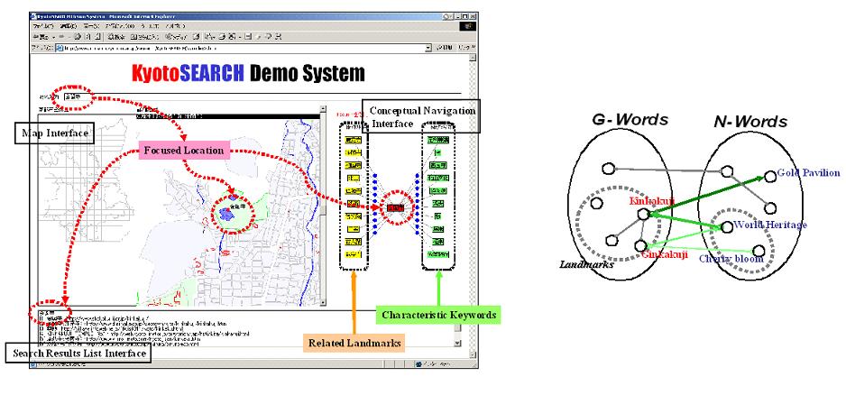Open the Help menu in menu bar
Screen dimensions: 846x395
[x=175, y=26]
